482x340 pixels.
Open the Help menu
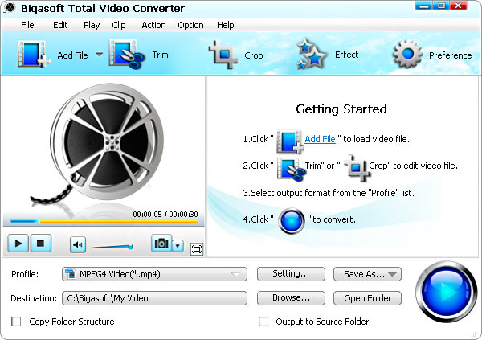click(x=225, y=25)
